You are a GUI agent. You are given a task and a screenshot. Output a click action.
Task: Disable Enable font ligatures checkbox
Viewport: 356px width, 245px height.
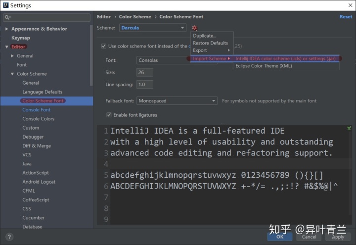coord(109,115)
